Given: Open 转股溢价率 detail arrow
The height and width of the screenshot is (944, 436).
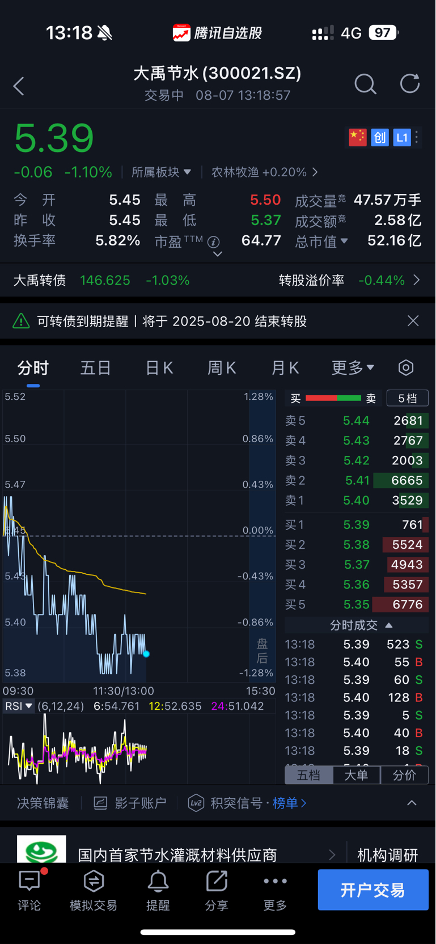Looking at the screenshot, I should (x=417, y=280).
